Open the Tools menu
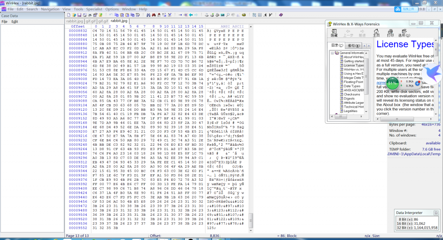This screenshot has width=443, height=240. [78, 9]
